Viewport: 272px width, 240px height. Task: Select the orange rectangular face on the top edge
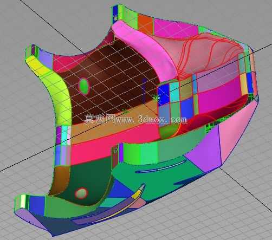(146, 24)
